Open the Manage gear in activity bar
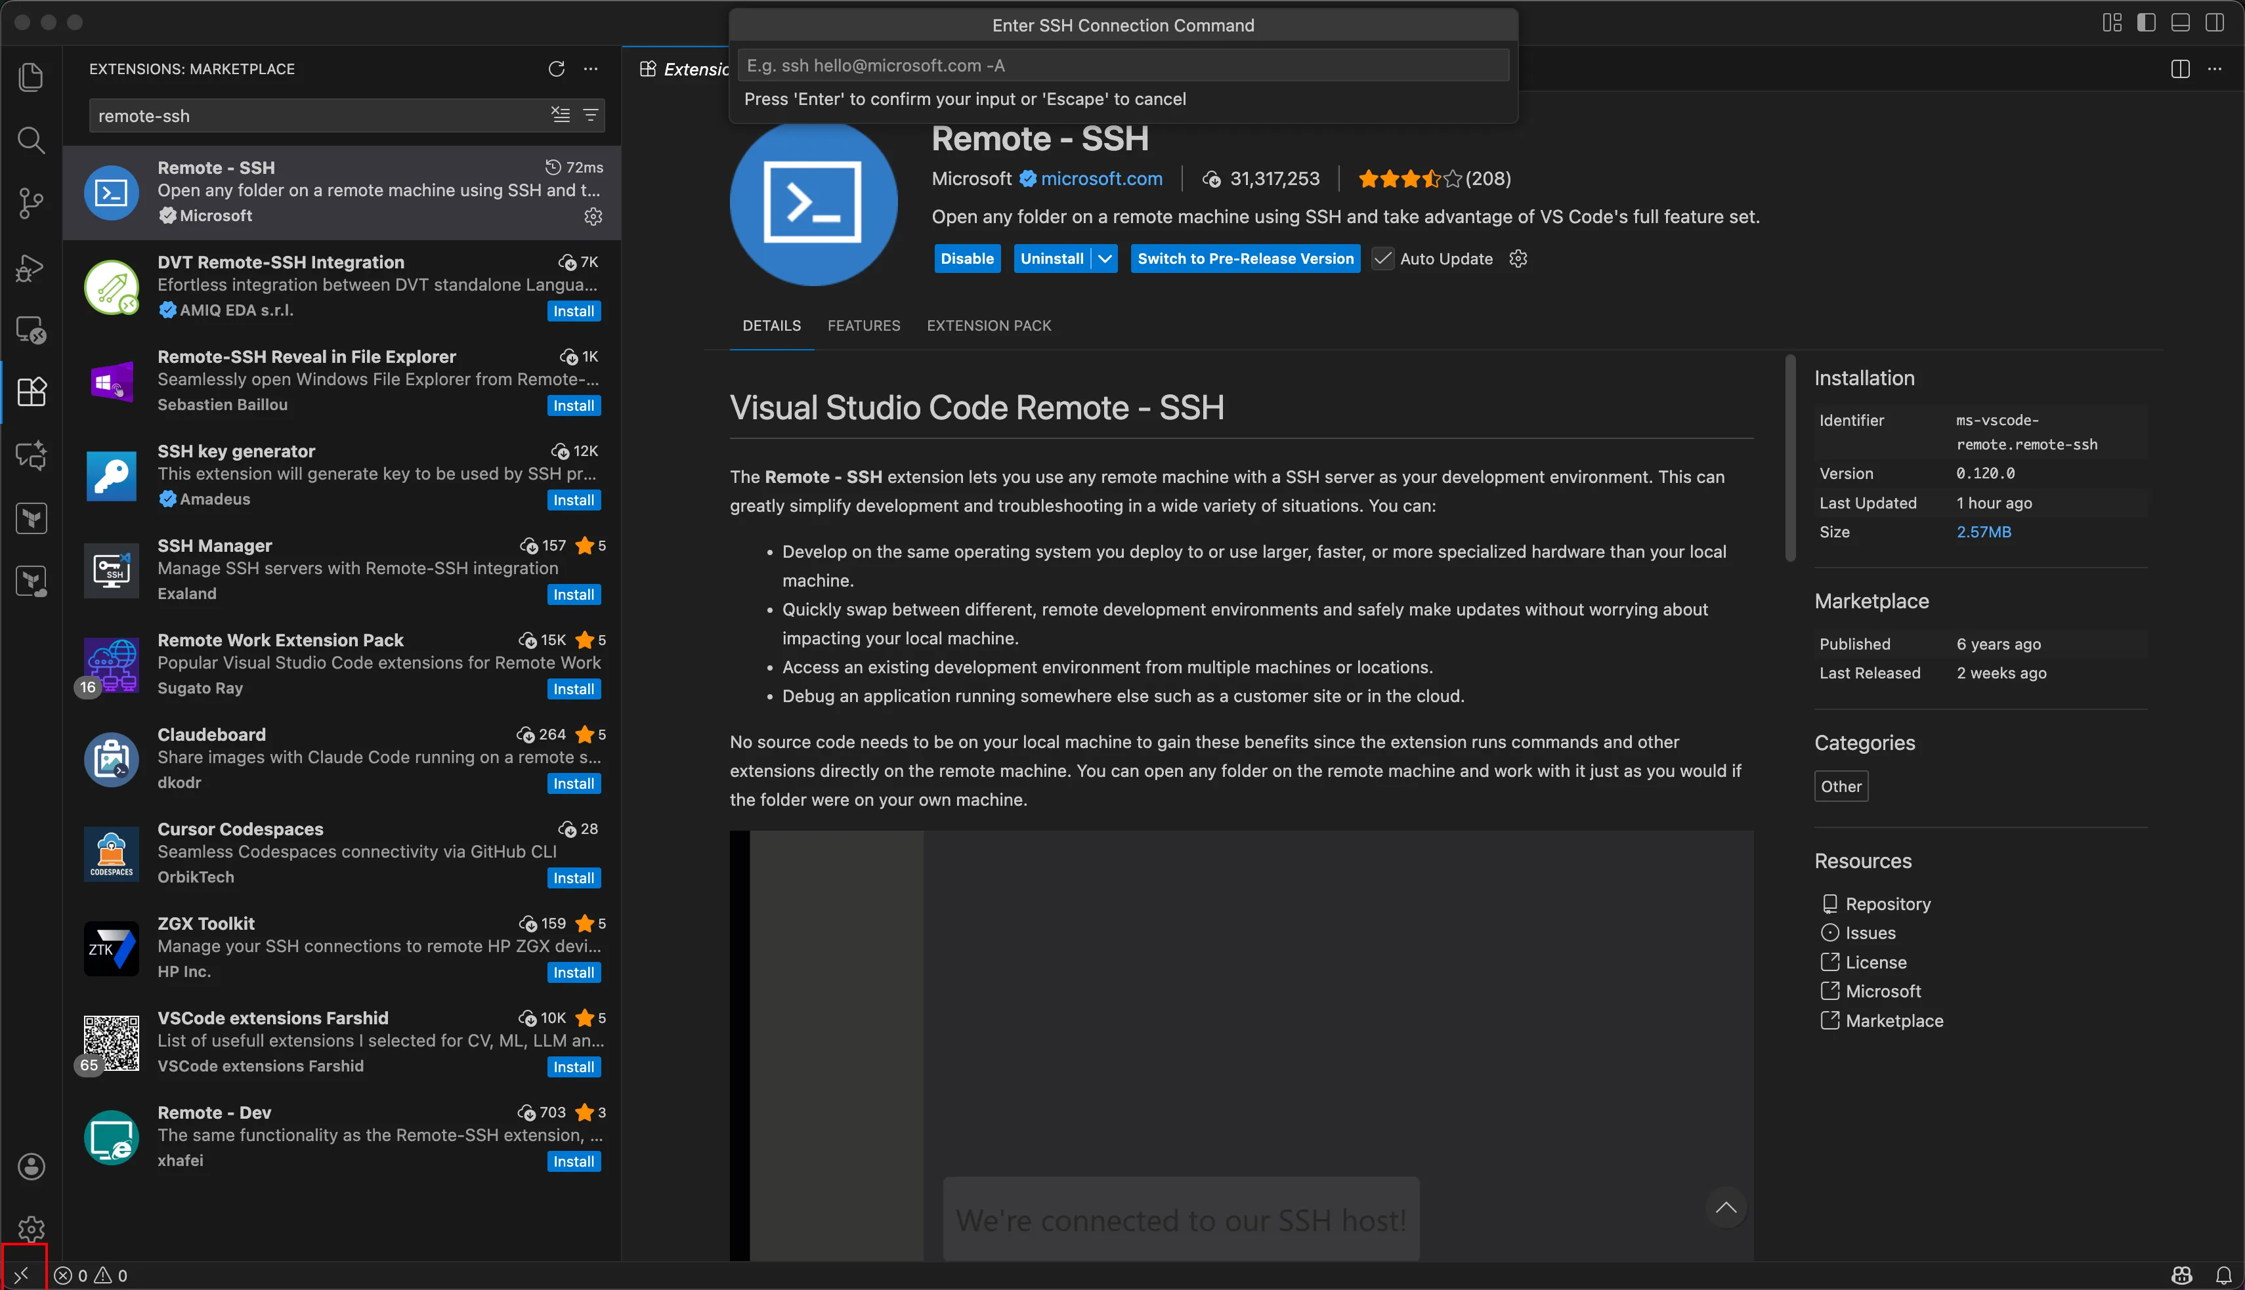This screenshot has height=1290, width=2245. (31, 1229)
